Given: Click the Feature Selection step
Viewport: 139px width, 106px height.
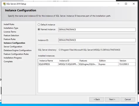Looking at the screenshot, I should click(x=11, y=35).
